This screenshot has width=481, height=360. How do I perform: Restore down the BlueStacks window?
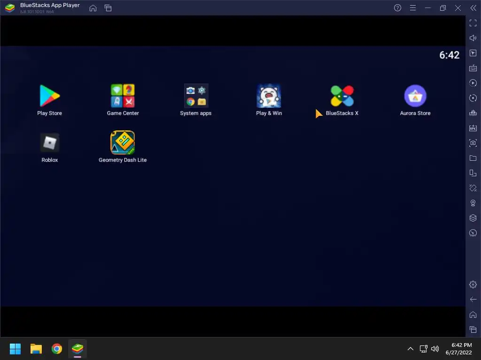pyautogui.click(x=442, y=8)
